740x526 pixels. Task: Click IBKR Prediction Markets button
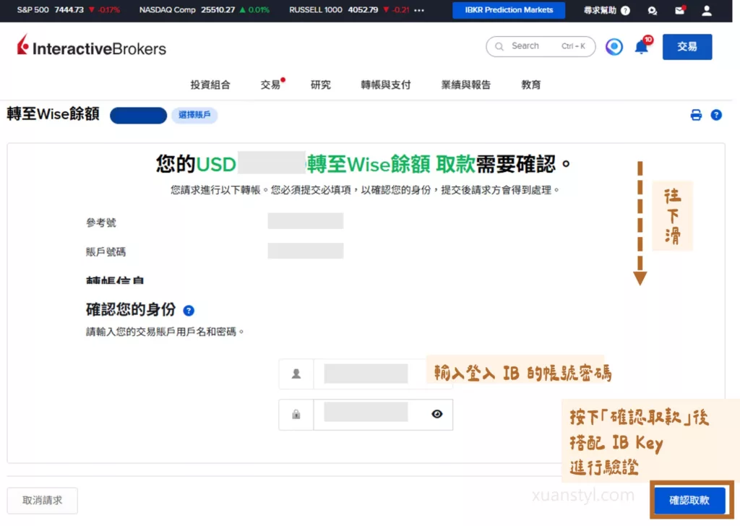[509, 10]
